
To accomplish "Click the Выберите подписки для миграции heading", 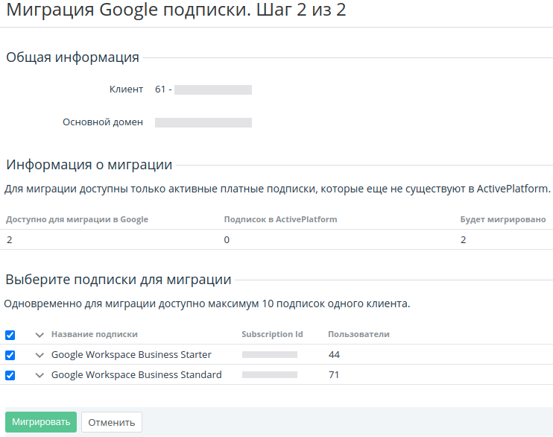I will tap(118, 280).
